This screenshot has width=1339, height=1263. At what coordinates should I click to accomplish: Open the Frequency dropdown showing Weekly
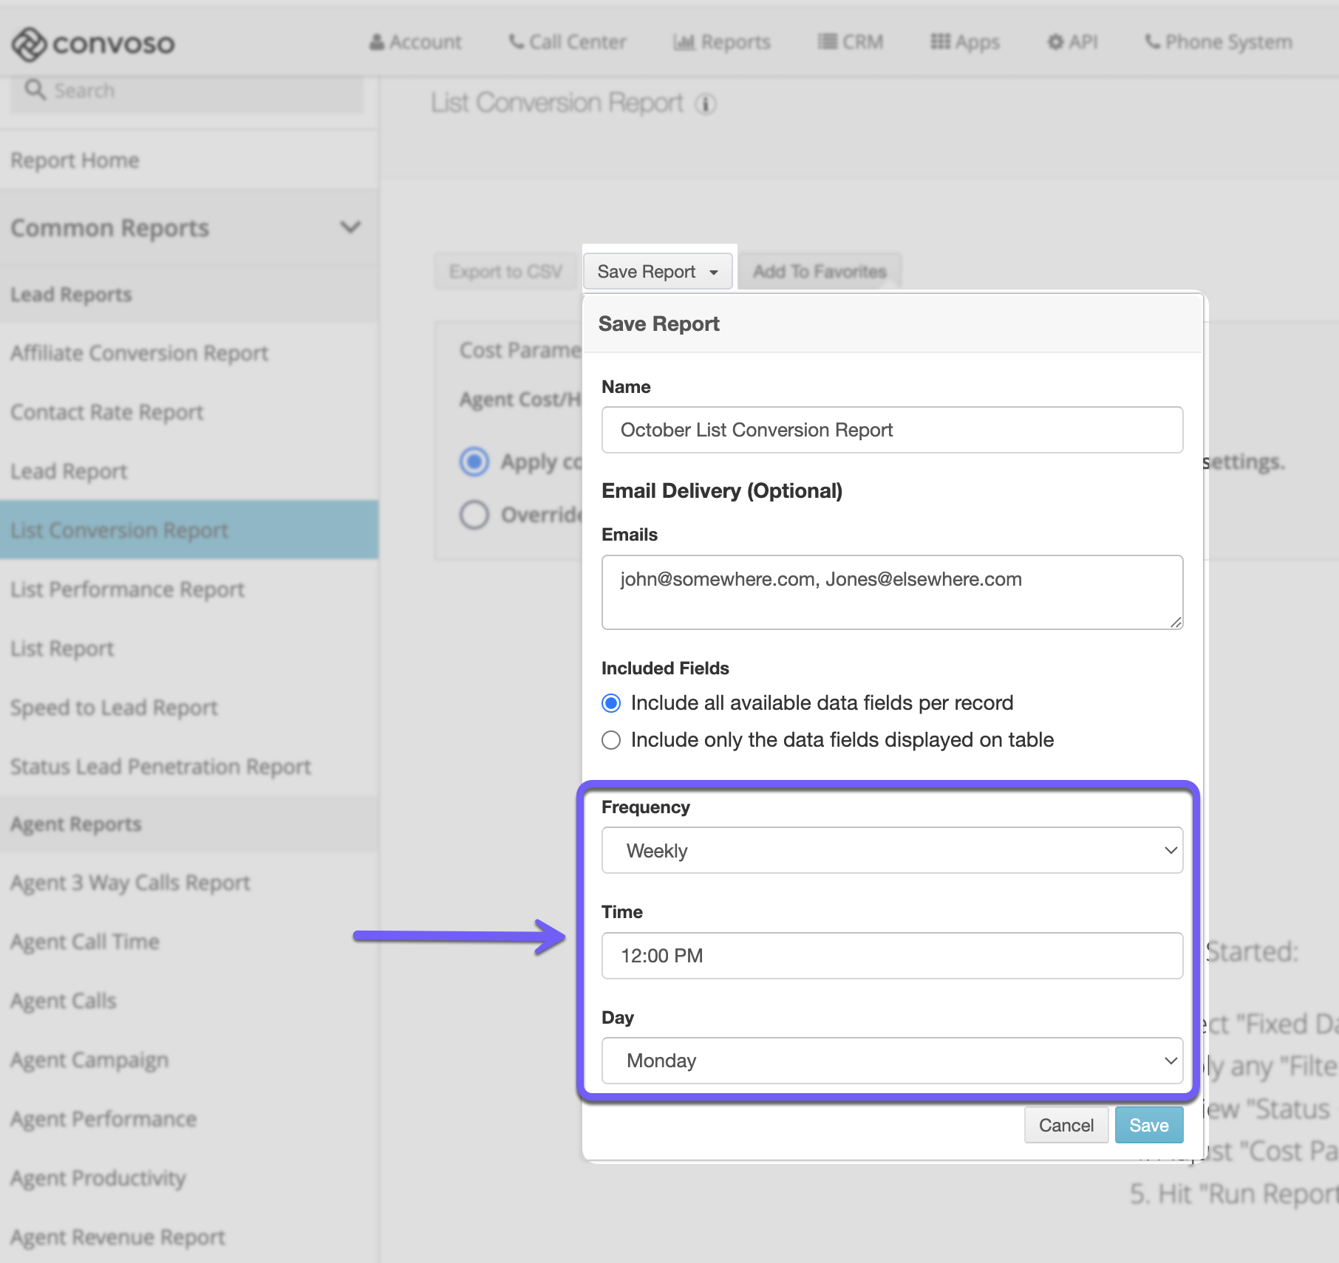pos(892,851)
